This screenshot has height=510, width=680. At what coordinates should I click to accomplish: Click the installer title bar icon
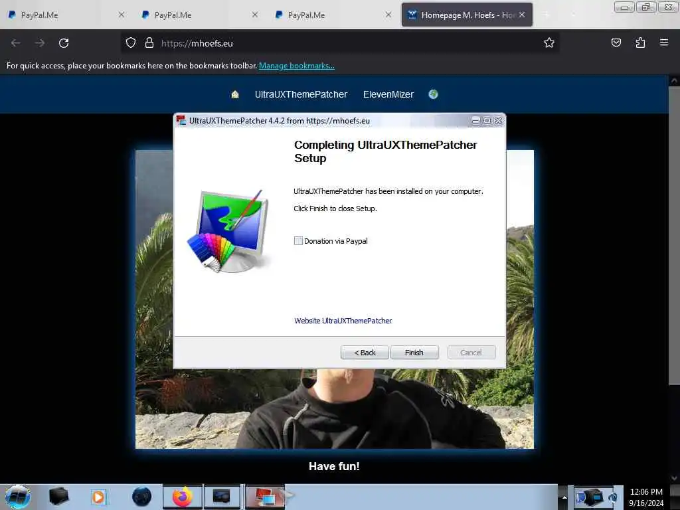pyautogui.click(x=181, y=121)
